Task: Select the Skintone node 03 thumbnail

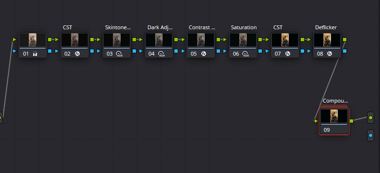Action: click(x=117, y=40)
